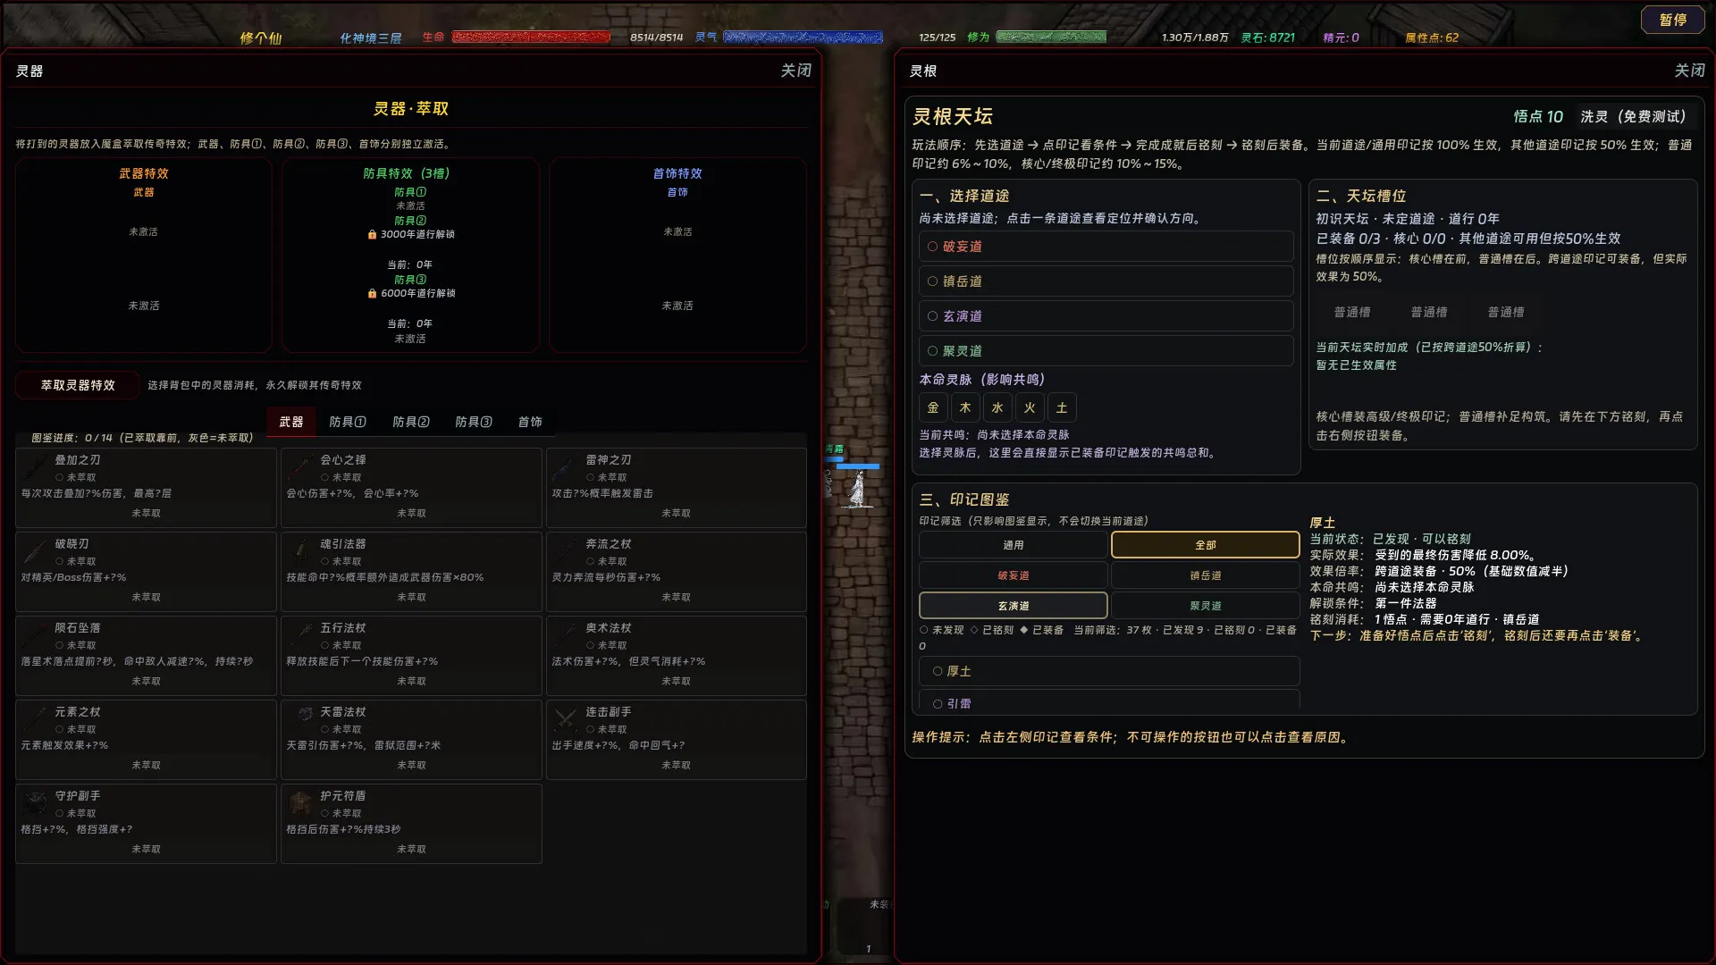The width and height of the screenshot is (1716, 965).
Task: Click the 五行法杖 staff icon
Action: pyautogui.click(x=302, y=635)
